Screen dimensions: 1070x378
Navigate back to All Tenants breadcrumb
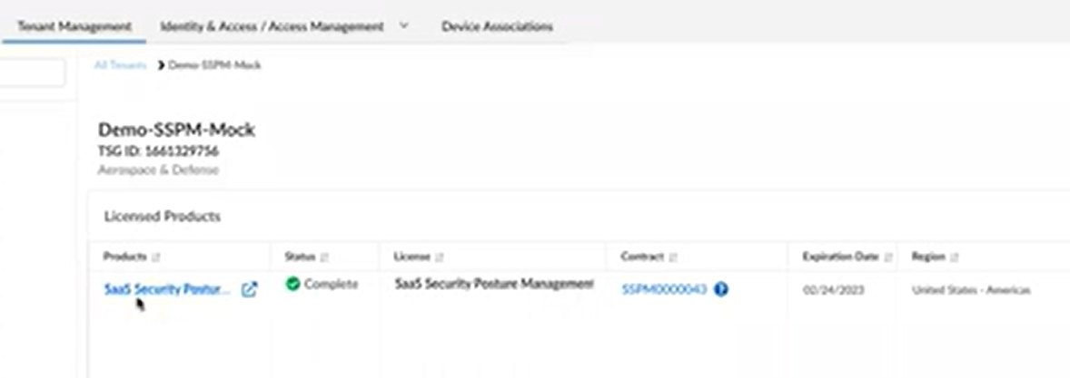[x=120, y=65]
